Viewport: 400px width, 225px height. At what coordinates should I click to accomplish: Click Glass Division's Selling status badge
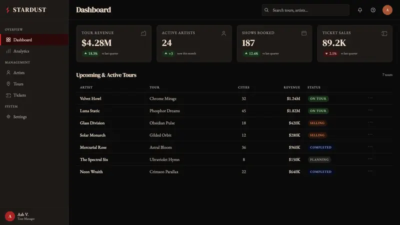(317, 123)
